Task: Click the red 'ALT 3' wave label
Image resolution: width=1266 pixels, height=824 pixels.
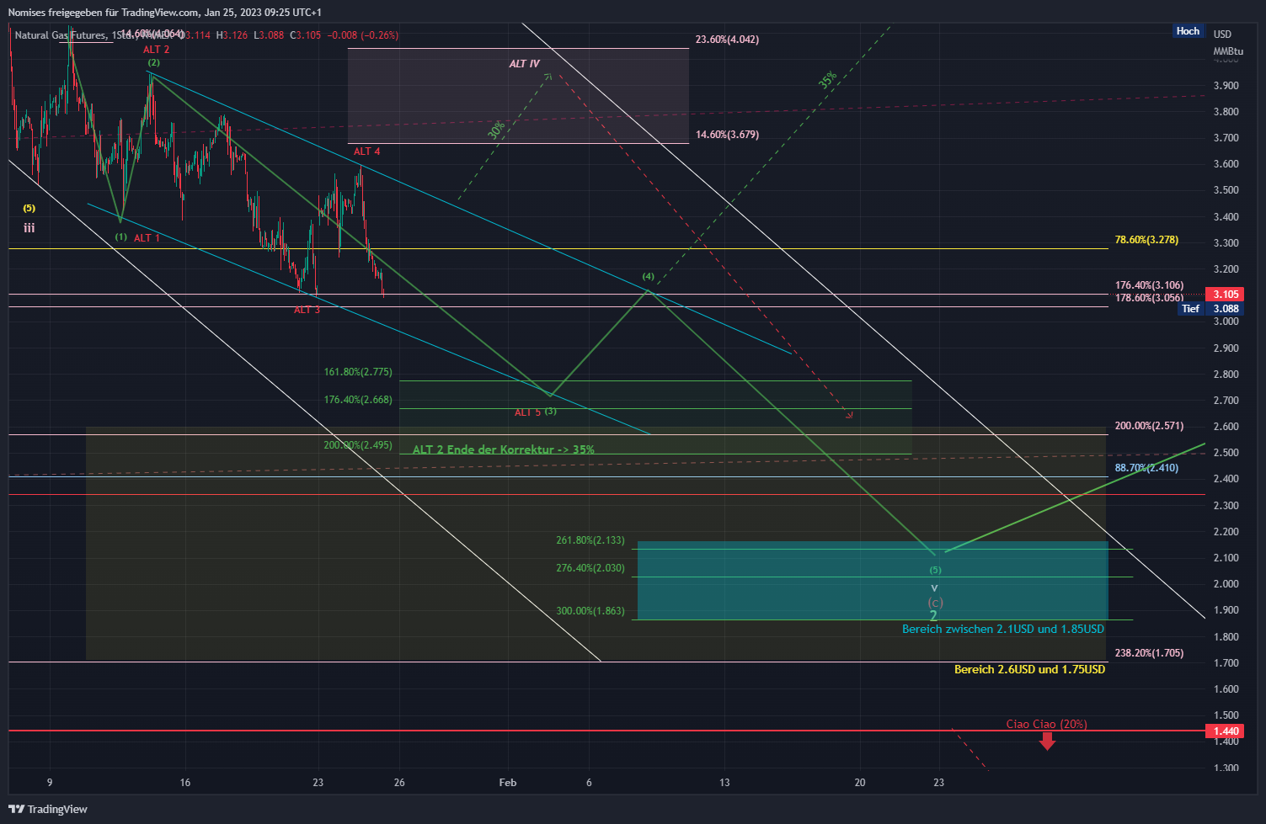Action: point(307,310)
